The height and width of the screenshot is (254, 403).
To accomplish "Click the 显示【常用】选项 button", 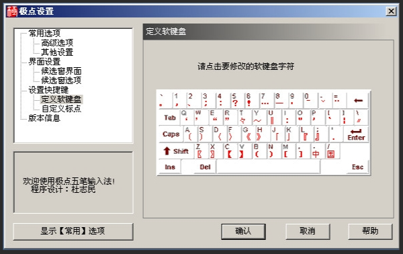I will [x=73, y=231].
